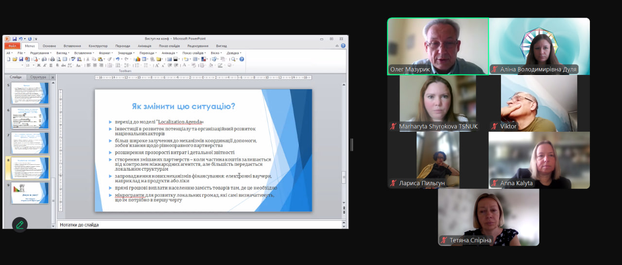The image size is (622, 265).
Task: Toggle italic formatting (К) button
Action: (x=45, y=65)
